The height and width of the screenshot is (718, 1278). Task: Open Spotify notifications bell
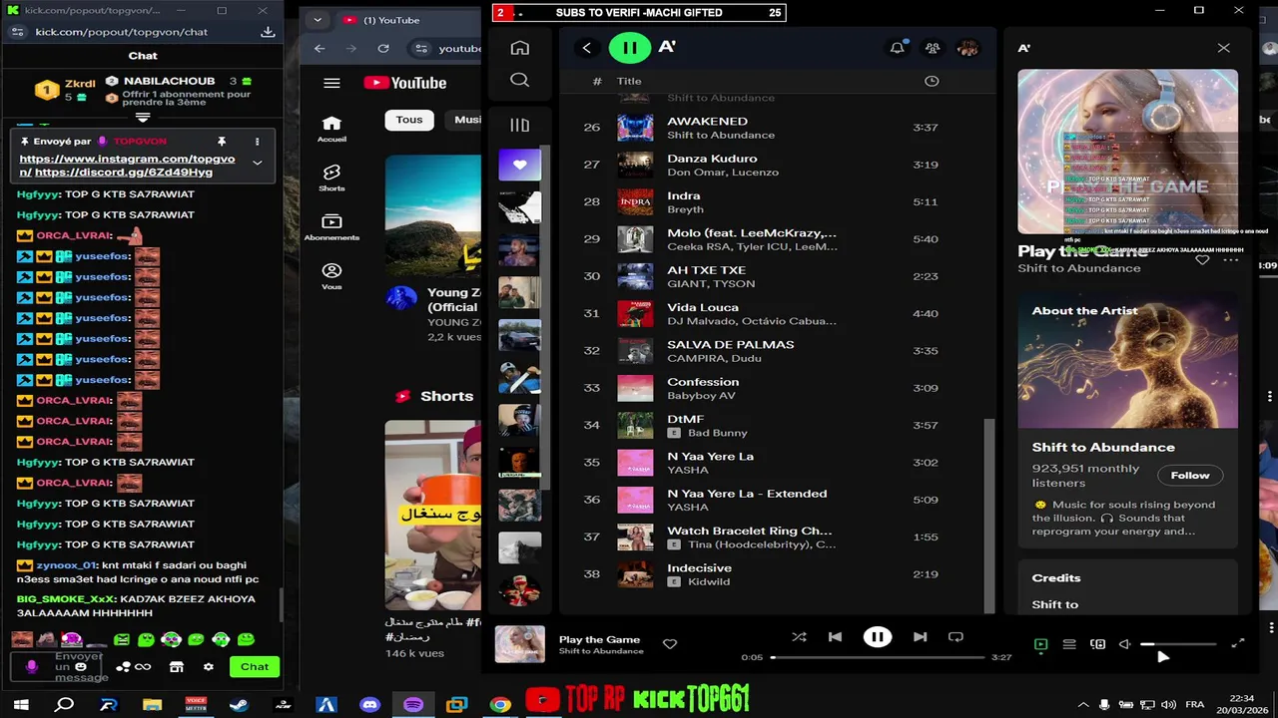[x=897, y=48]
